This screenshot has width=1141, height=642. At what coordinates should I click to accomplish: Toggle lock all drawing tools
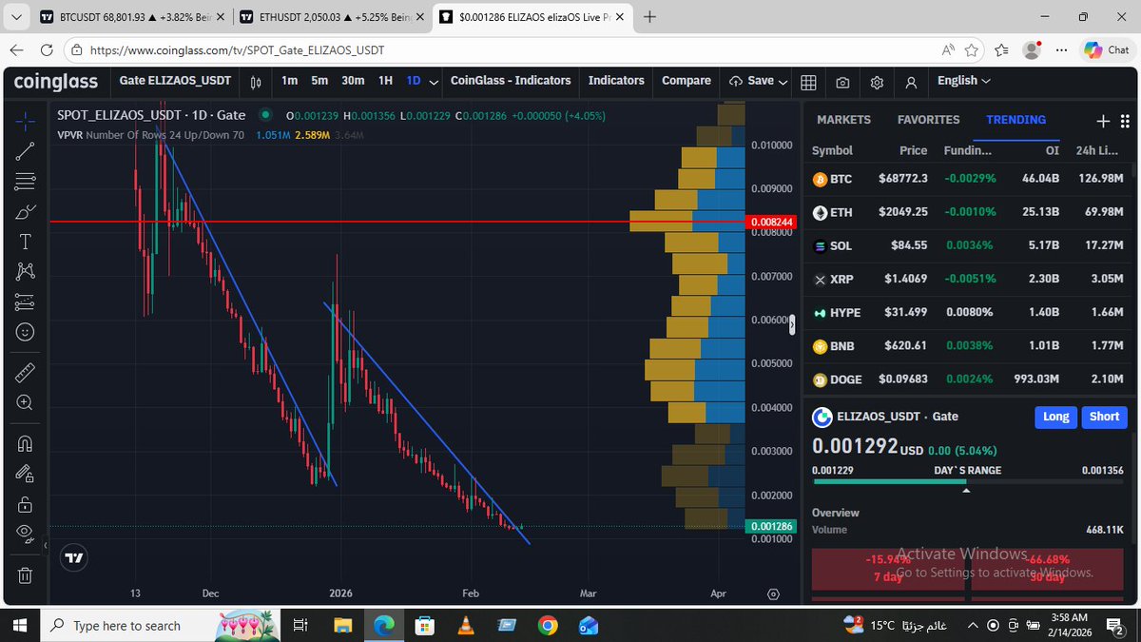26,503
